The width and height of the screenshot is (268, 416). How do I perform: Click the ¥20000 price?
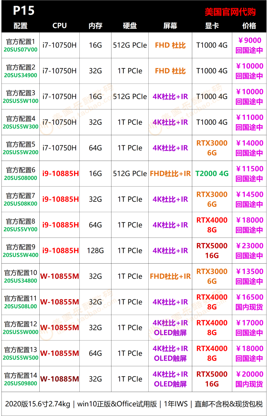click(x=249, y=374)
